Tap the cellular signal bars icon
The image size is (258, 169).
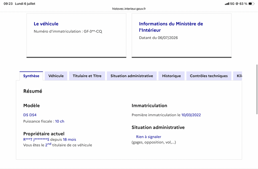tap(227, 4)
